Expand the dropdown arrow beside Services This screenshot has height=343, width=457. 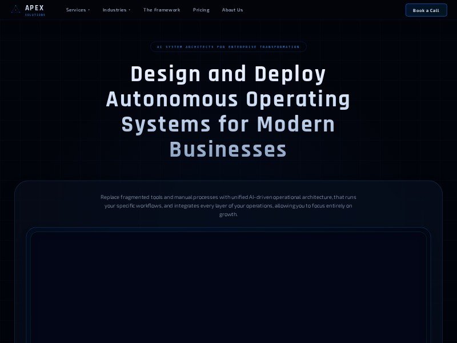click(89, 10)
